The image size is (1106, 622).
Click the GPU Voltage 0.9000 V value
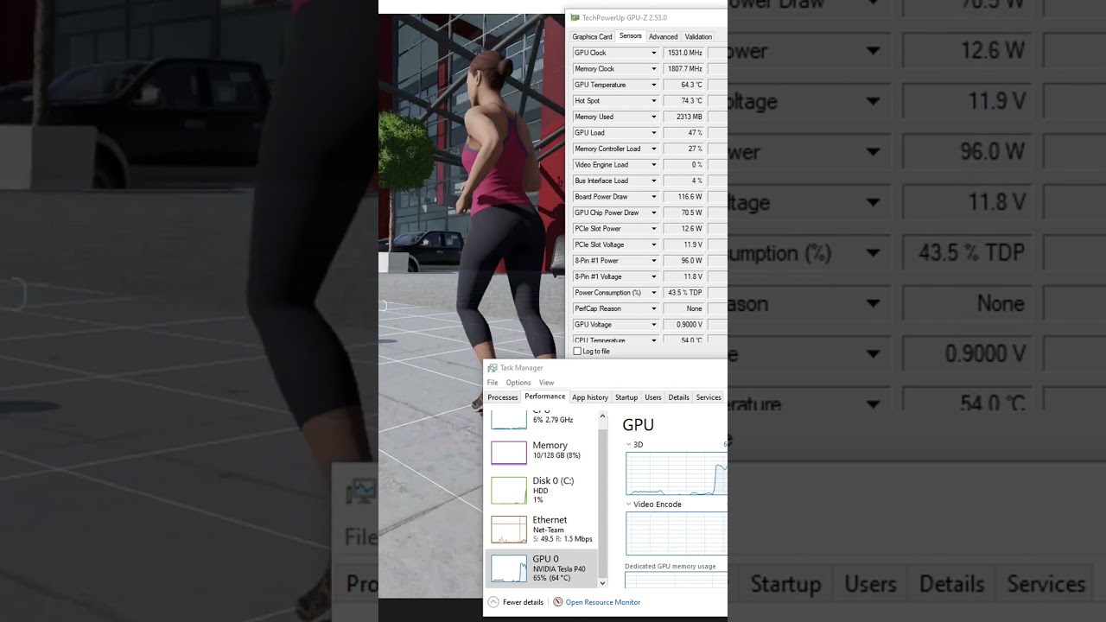pos(684,325)
